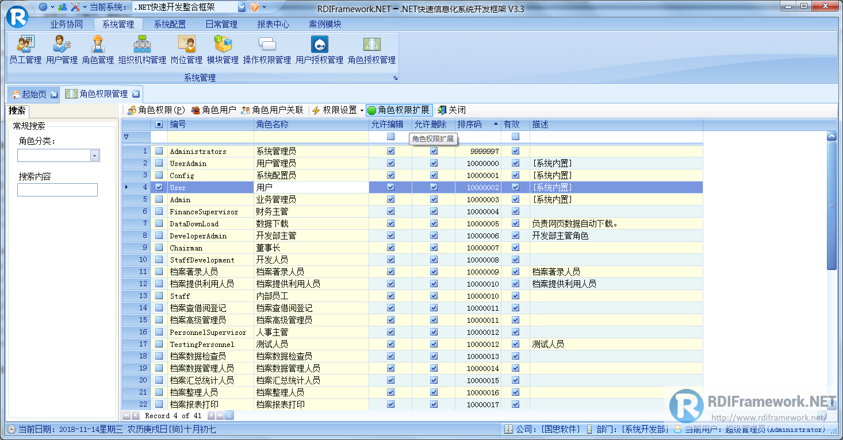This screenshot has width=843, height=440.
Task: Open dropdown arrow next to globe icon
Action: pyautogui.click(x=52, y=7)
